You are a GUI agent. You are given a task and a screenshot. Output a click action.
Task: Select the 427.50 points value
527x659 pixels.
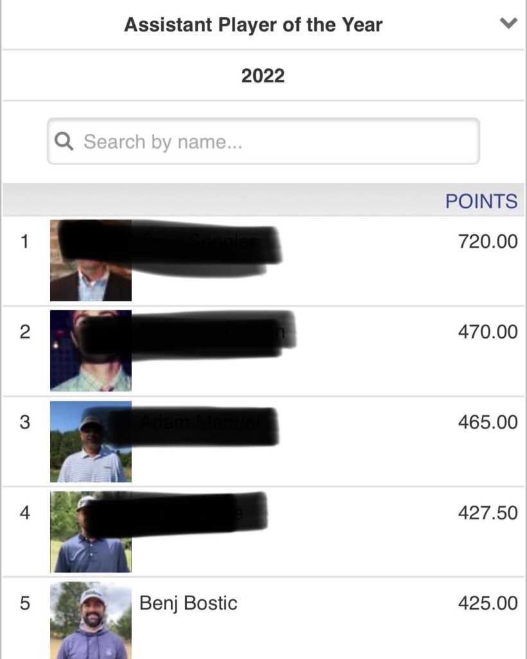(487, 513)
